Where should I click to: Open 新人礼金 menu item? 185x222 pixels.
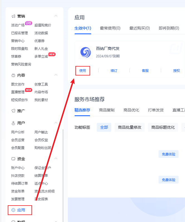click(x=41, y=49)
